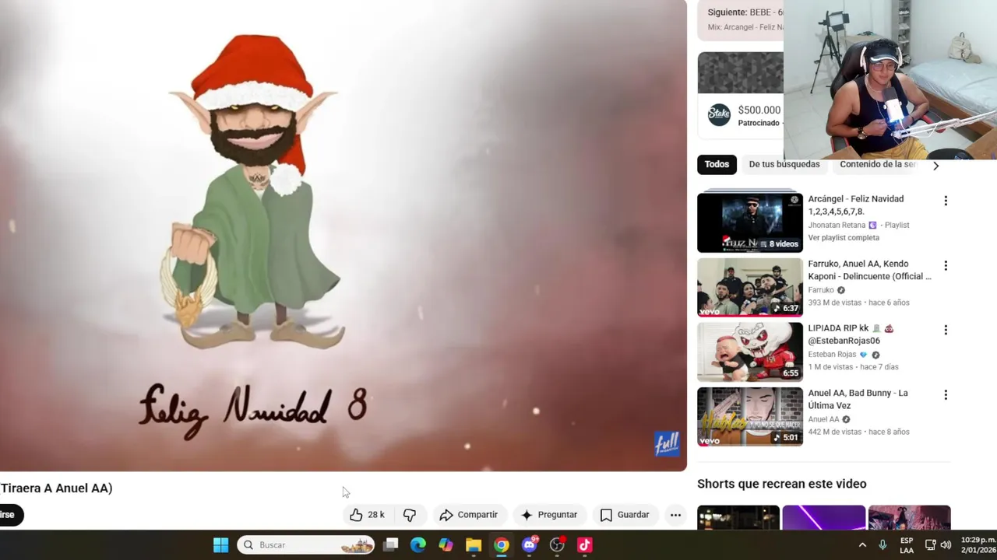Open options menu for Arcángel Feliz Navidad playlist

click(x=946, y=201)
